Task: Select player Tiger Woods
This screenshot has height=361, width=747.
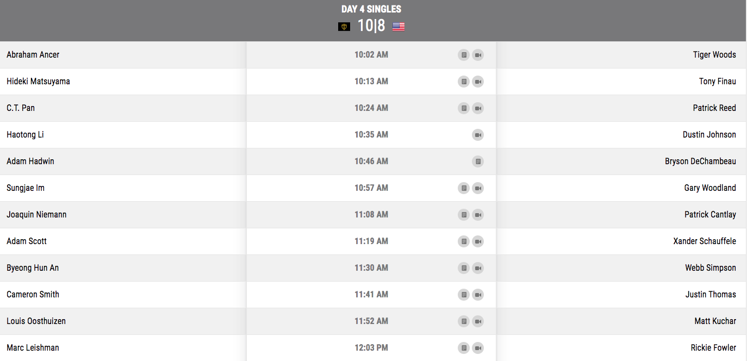Action: tap(714, 54)
